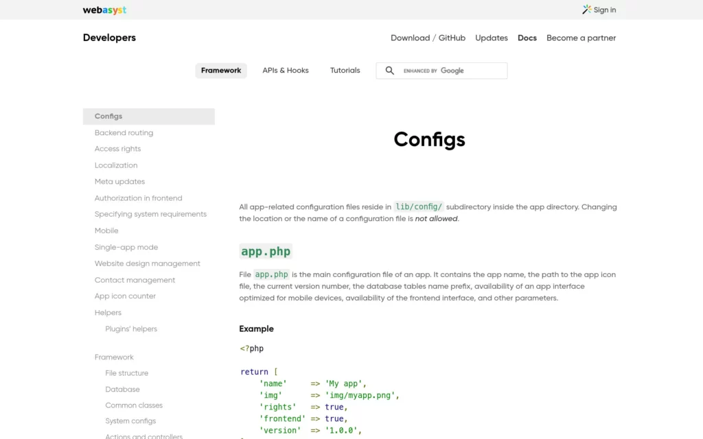The image size is (703, 439).
Task: Open Backend routing in the sidebar
Action: pos(124,132)
